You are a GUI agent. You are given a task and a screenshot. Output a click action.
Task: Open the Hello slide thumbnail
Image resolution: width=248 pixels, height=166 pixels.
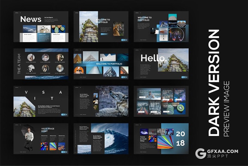point(161,64)
